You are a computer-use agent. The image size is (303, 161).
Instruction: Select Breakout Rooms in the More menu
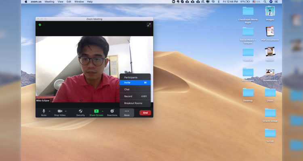coord(135,103)
